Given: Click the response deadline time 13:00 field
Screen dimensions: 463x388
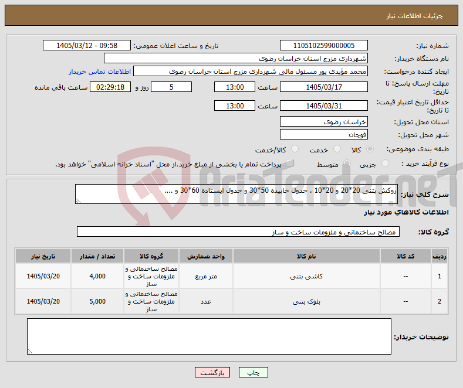Looking at the screenshot, I should [235, 87].
